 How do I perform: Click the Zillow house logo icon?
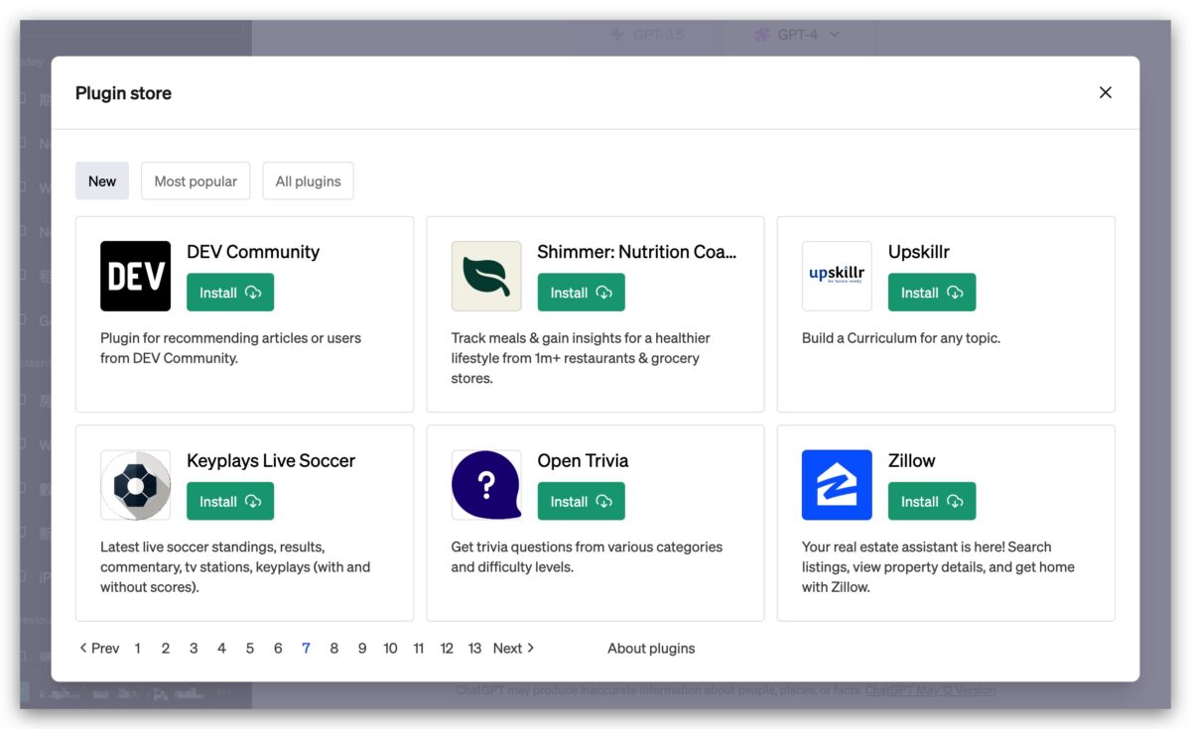point(837,485)
